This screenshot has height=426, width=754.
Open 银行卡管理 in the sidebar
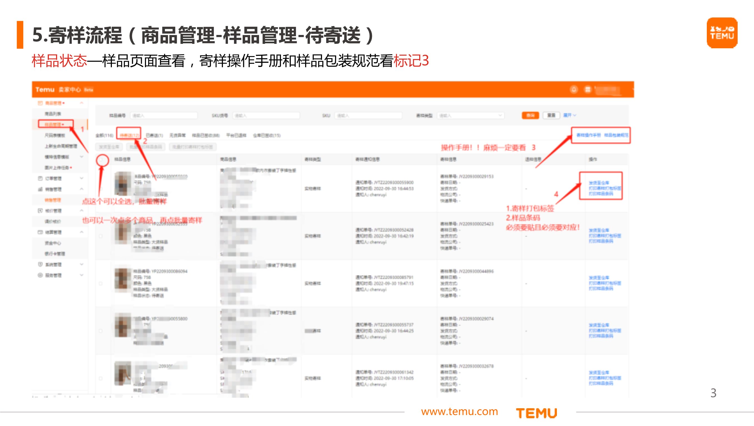(55, 254)
